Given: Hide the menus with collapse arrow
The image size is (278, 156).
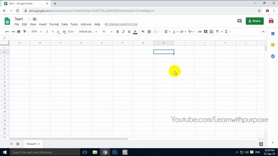Looking at the screenshot, I should click(x=263, y=32).
